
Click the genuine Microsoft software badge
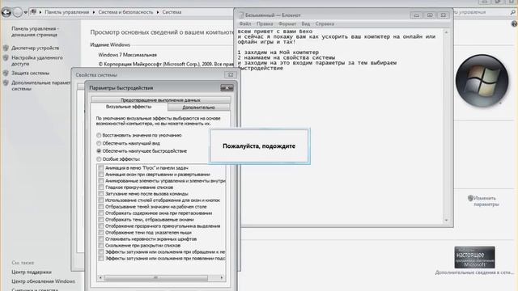(474, 257)
